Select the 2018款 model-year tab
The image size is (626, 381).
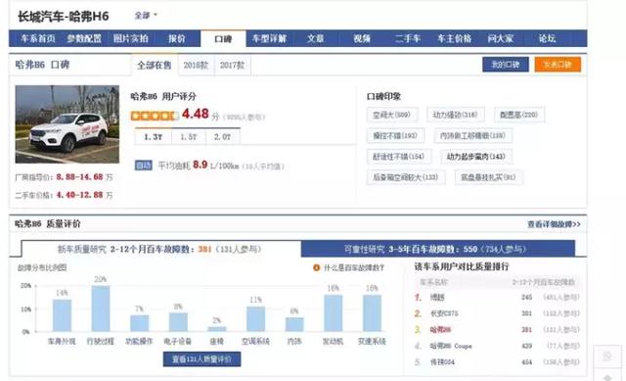196,66
